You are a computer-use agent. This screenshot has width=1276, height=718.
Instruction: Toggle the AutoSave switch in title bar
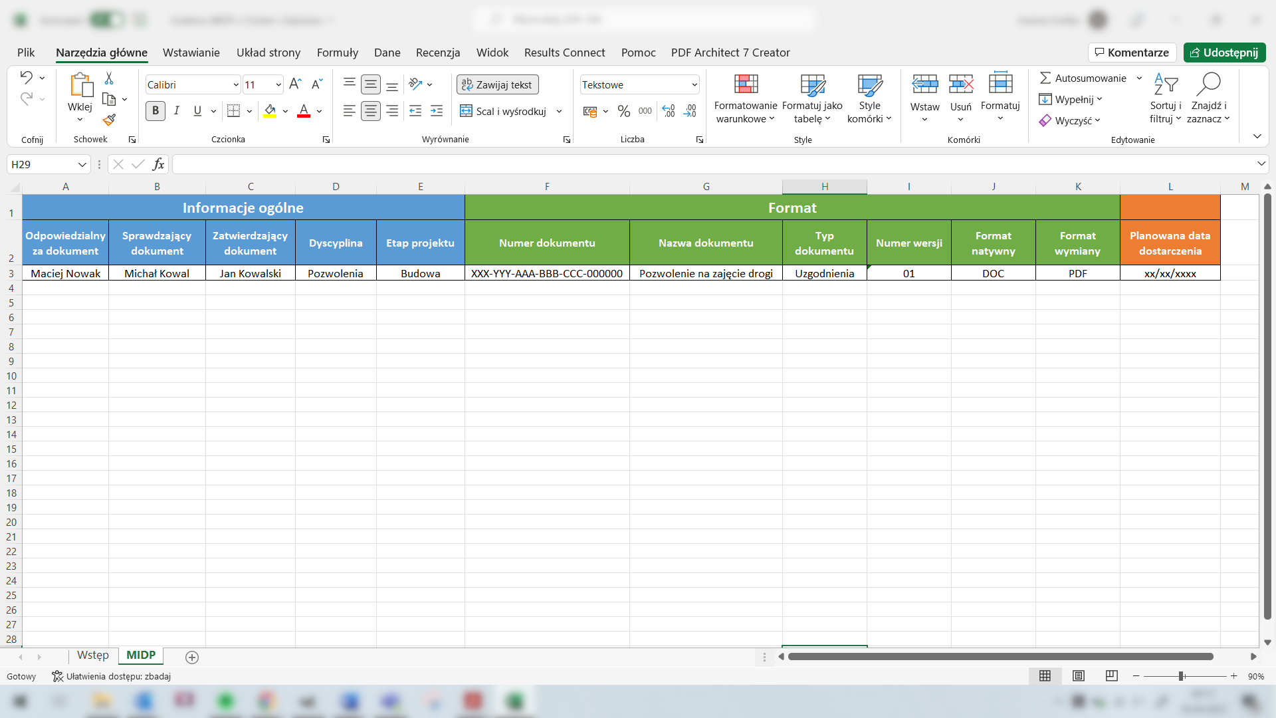(x=106, y=20)
